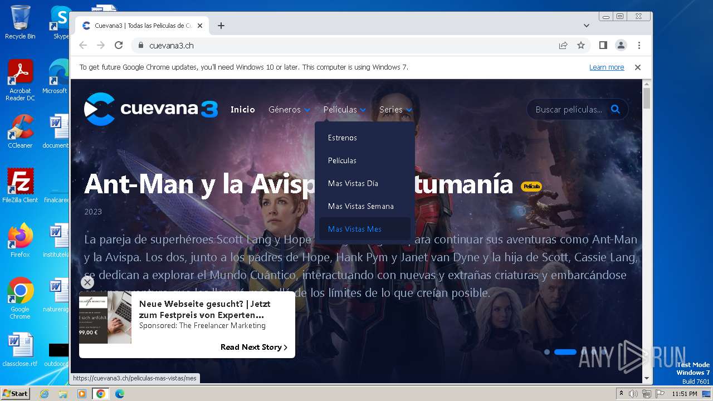This screenshot has height=401, width=713.
Task: Select the first carousel slide dot
Action: [x=547, y=352]
